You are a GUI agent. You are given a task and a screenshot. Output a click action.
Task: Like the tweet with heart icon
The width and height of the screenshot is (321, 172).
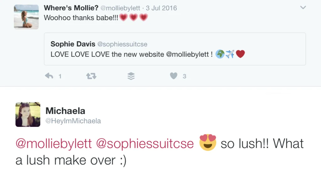tap(174, 76)
